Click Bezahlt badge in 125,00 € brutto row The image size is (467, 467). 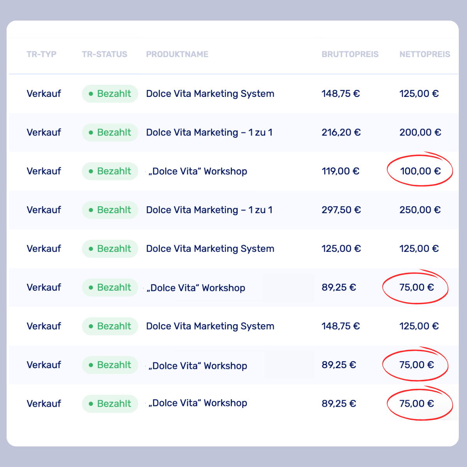click(x=110, y=249)
